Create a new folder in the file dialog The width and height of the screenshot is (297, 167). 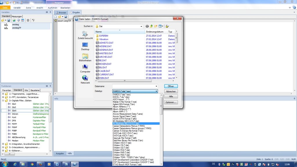pyautogui.click(x=156, y=26)
